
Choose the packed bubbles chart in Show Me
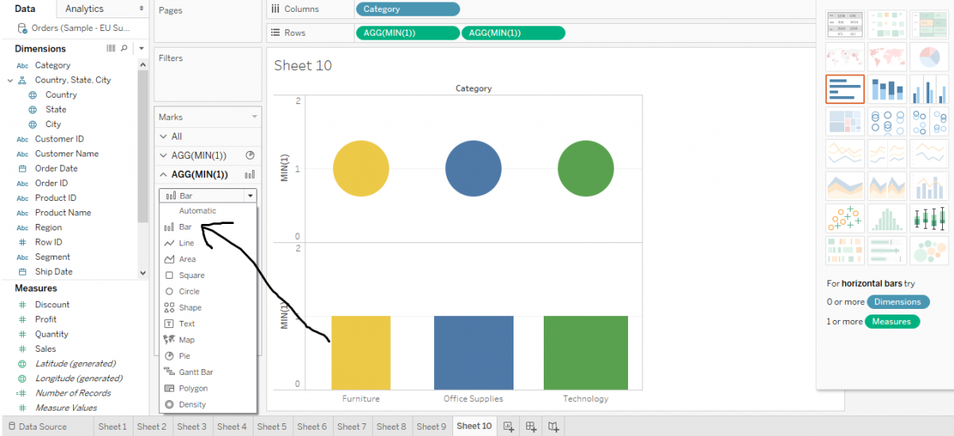tap(928, 251)
